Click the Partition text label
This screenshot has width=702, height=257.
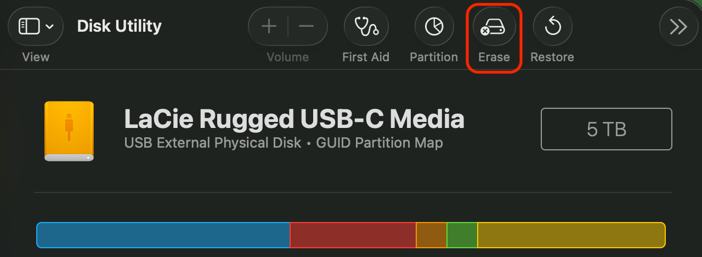(x=434, y=57)
